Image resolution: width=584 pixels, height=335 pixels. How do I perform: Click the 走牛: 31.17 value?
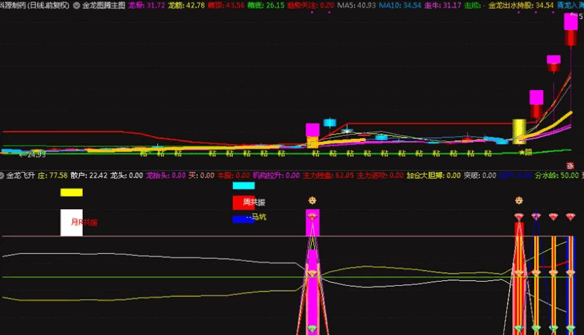(443, 6)
